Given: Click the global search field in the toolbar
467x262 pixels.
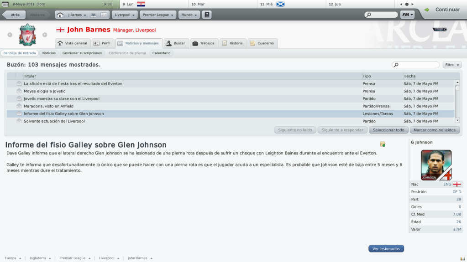Looking at the screenshot, I should (x=381, y=15).
